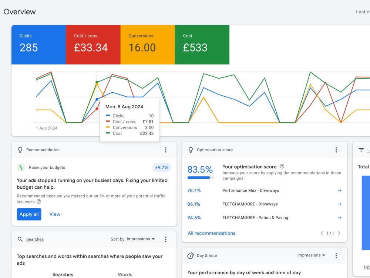The width and height of the screenshot is (370, 278).
Task: Open the Searches card three-dot menu
Action: coord(166,239)
